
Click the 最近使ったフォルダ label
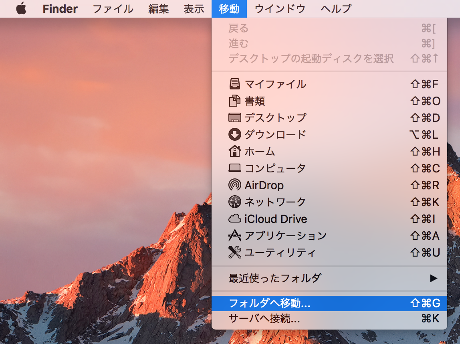pyautogui.click(x=275, y=278)
